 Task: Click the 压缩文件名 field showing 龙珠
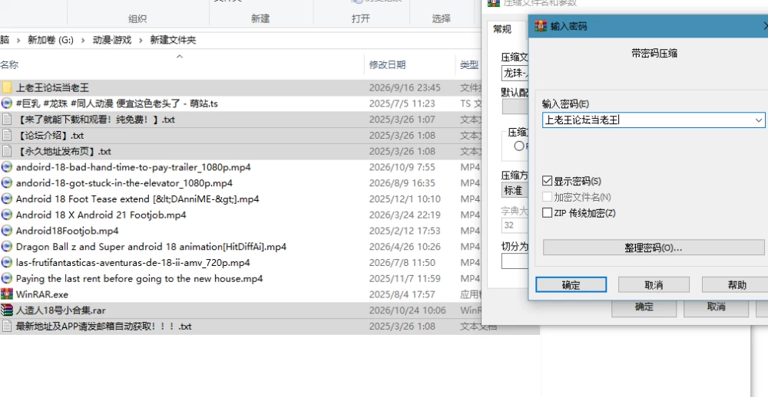[515, 74]
